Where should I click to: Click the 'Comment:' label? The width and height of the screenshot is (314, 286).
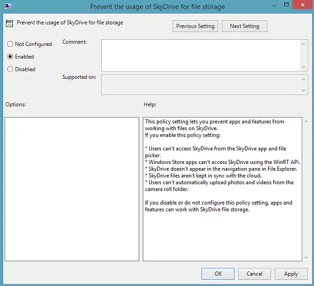[74, 42]
